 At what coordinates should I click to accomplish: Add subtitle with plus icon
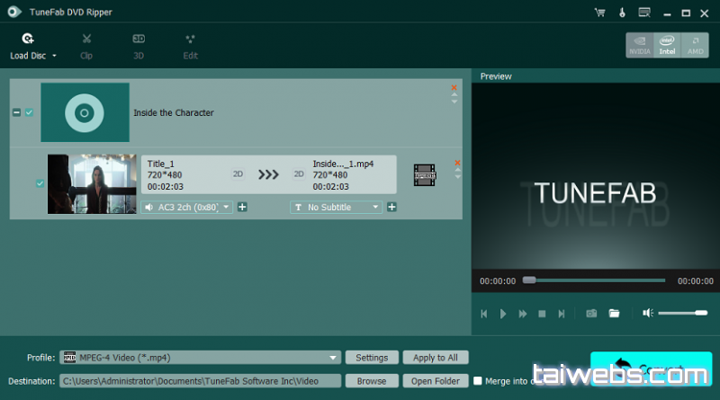(x=391, y=208)
